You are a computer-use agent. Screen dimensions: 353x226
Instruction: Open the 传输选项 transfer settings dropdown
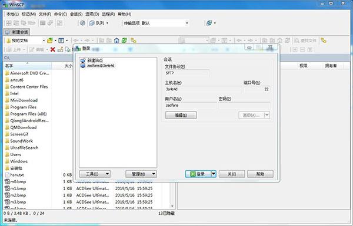click(x=187, y=23)
